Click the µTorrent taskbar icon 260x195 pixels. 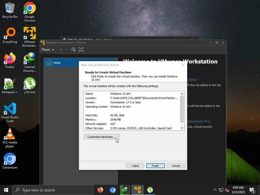click(x=150, y=190)
